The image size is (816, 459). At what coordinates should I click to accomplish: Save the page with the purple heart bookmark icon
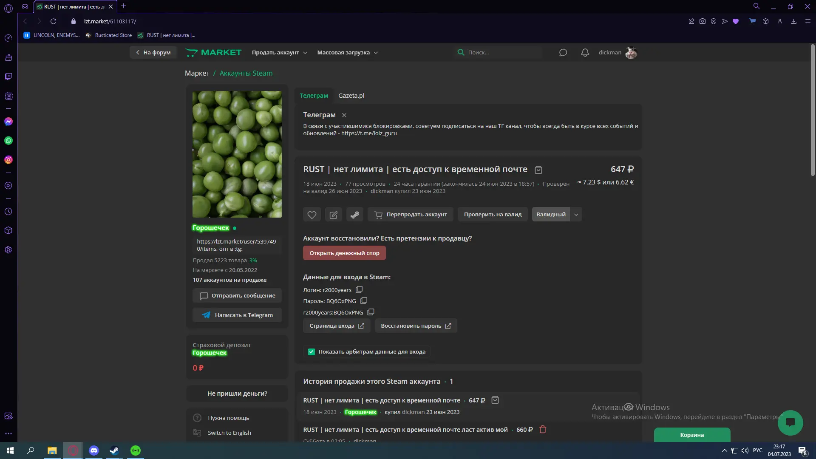click(x=736, y=21)
